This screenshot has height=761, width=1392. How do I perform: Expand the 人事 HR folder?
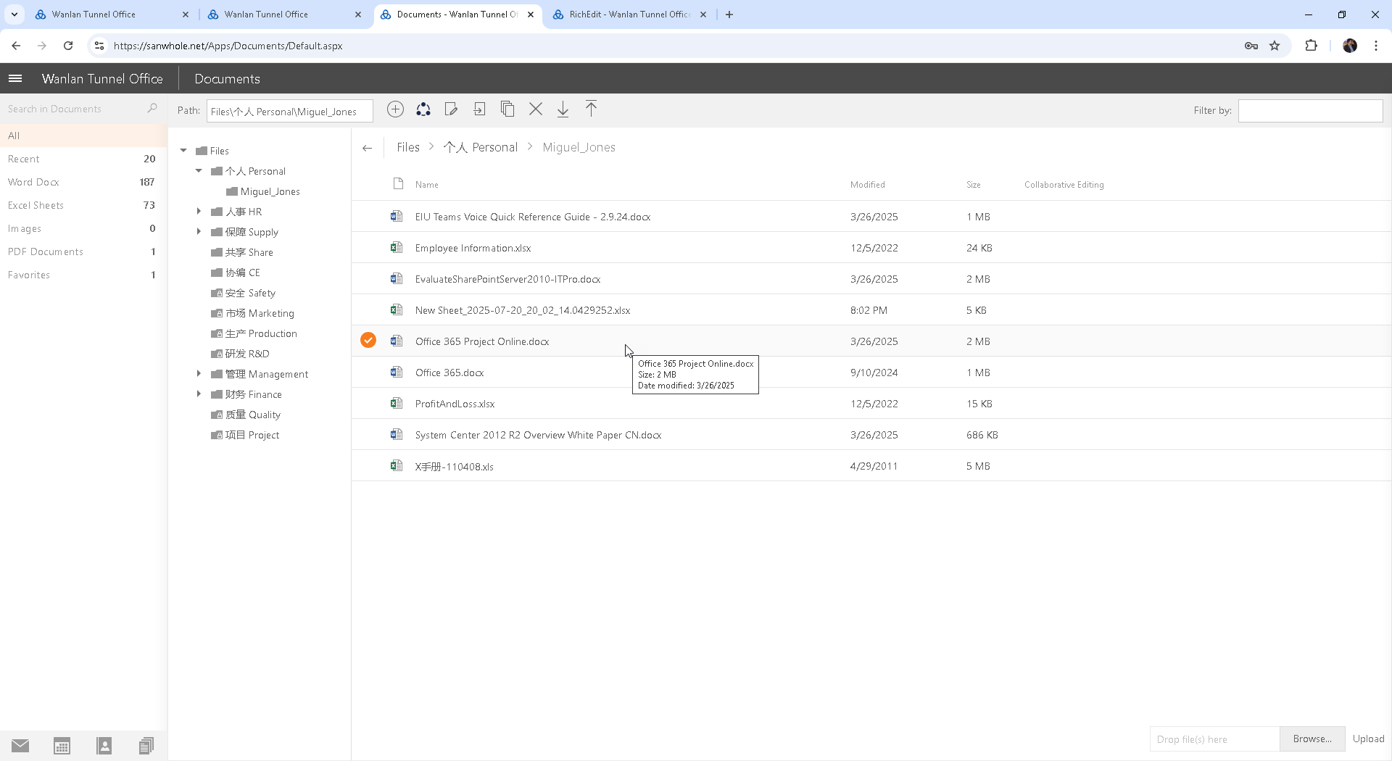coord(199,212)
